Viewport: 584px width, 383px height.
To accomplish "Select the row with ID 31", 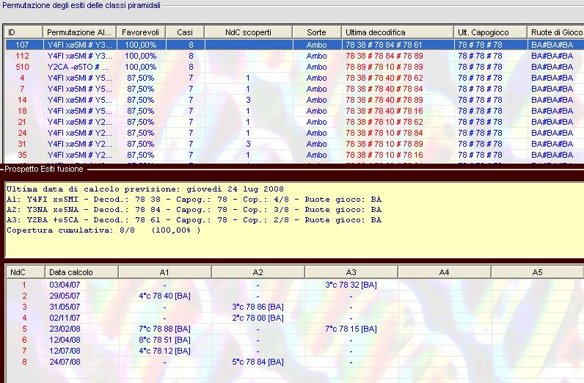I will pos(294,144).
